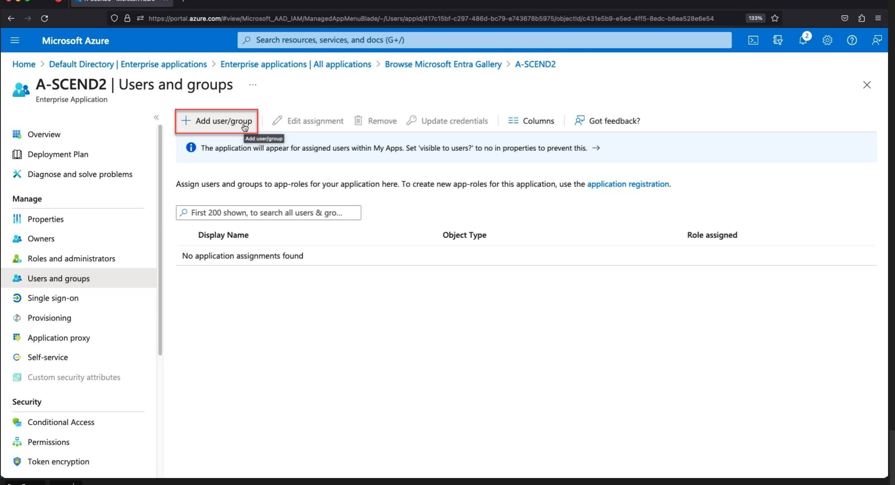Open the portal settings gear
The width and height of the screenshot is (895, 485).
(827, 40)
